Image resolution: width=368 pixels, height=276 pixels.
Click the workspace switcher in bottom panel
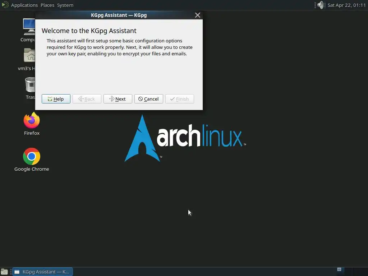[x=351, y=272]
